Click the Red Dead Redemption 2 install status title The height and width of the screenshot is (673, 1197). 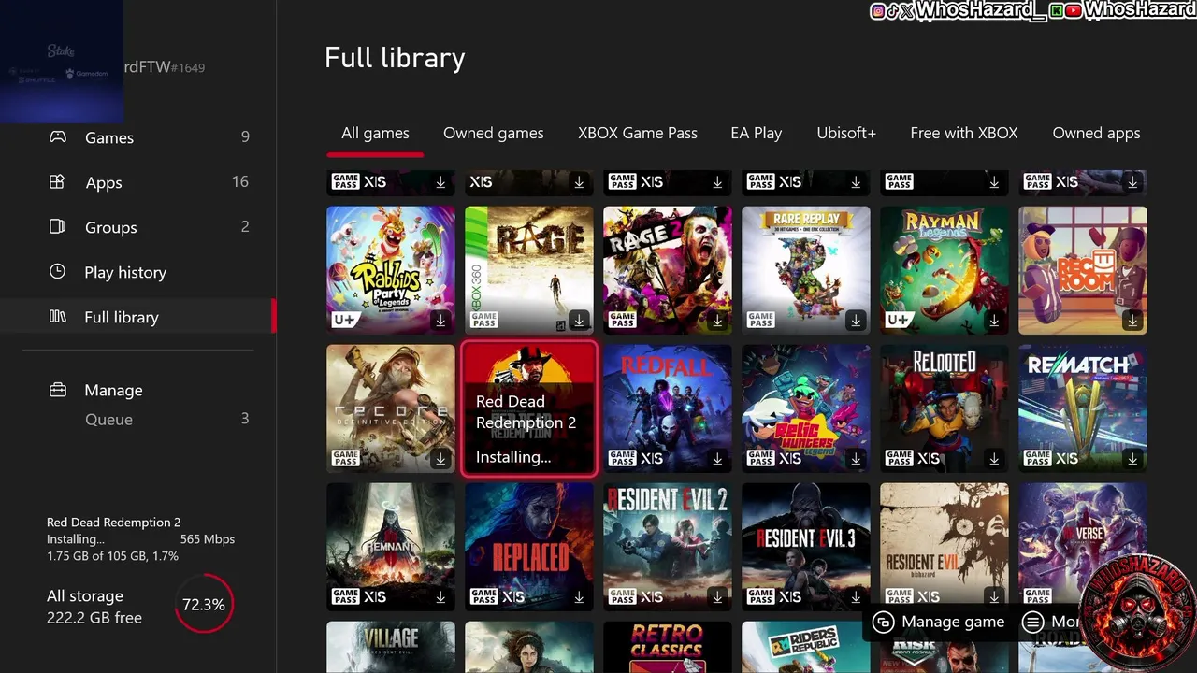click(x=113, y=523)
